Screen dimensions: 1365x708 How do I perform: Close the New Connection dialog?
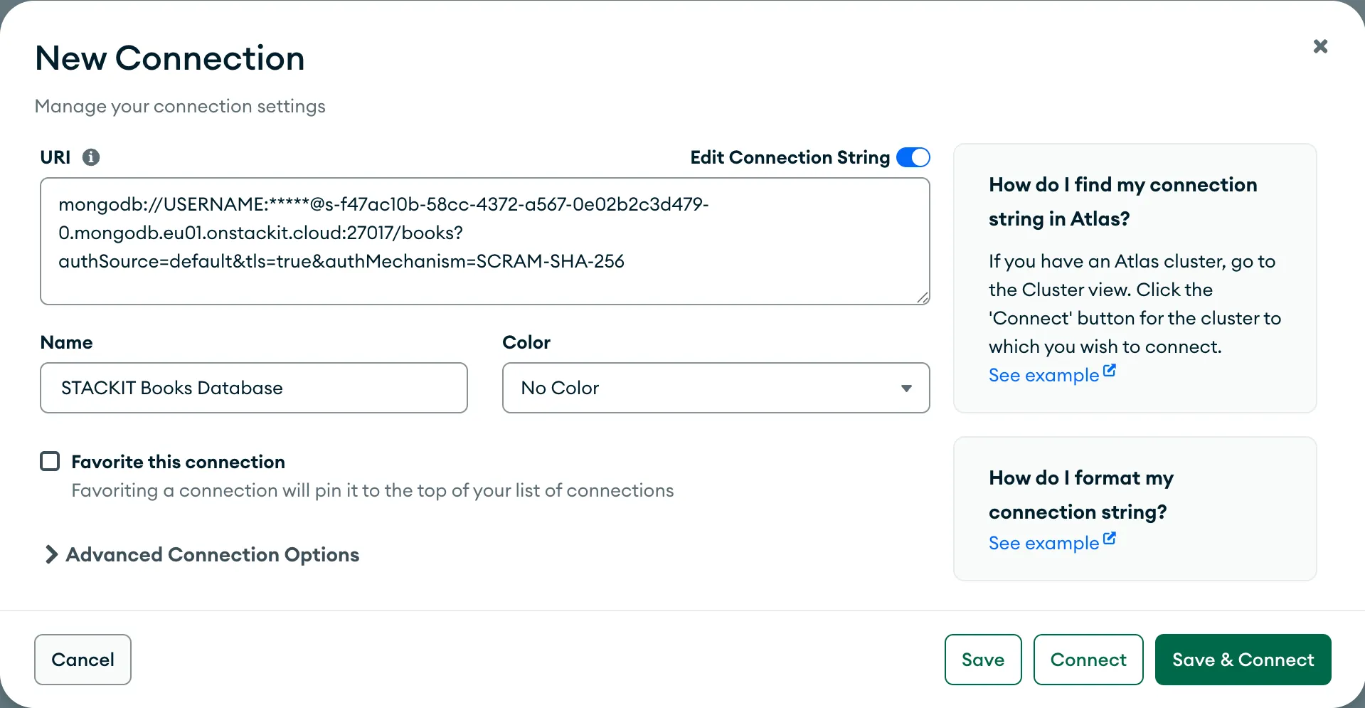1320,46
